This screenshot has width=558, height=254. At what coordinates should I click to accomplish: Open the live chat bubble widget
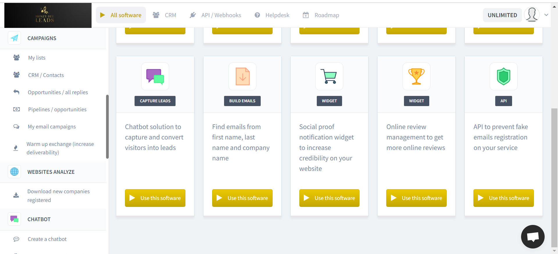point(532,237)
